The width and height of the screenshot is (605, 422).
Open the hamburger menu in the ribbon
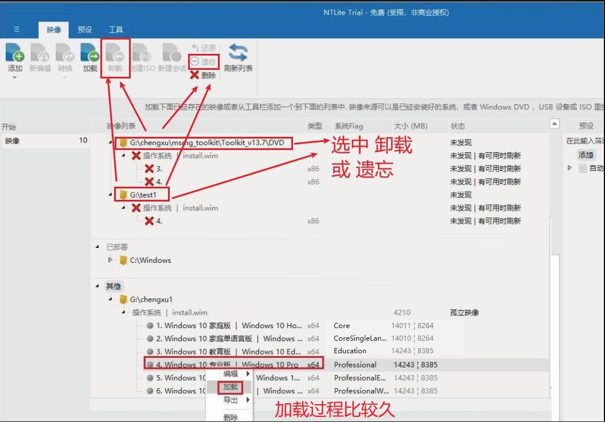(17, 30)
